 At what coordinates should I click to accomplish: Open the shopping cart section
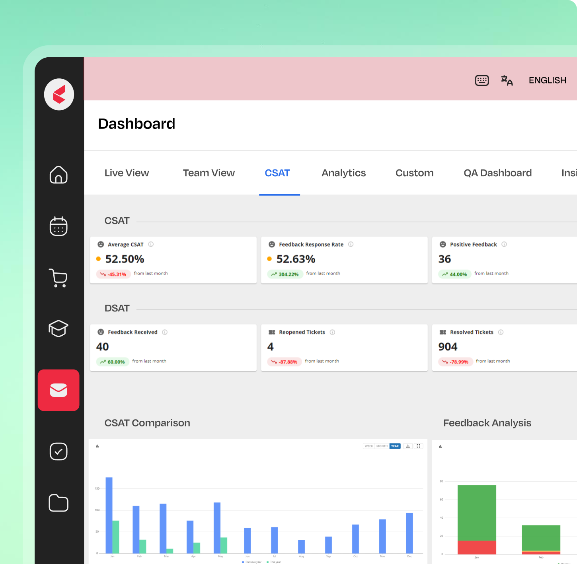[58, 278]
